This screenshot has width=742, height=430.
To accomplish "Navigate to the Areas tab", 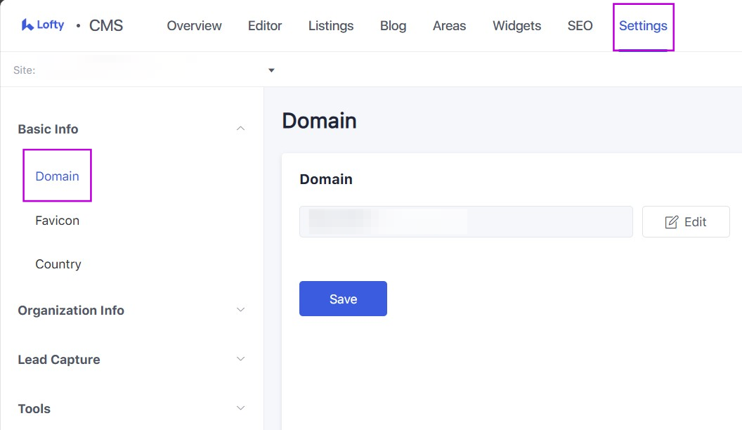I will point(449,26).
